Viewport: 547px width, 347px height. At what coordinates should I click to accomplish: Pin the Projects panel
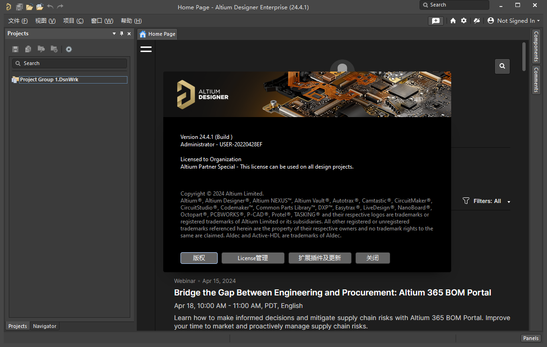(121, 33)
